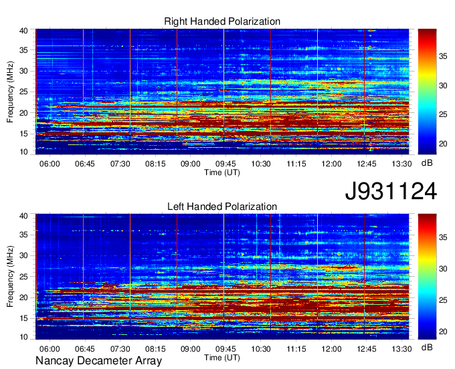455x369 pixels.
Task: Click the dB label under bottom color bar
Action: pos(427,347)
